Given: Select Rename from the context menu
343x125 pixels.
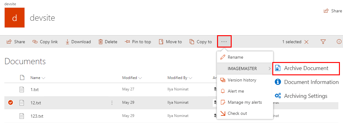Looking at the screenshot, I should tap(245, 57).
